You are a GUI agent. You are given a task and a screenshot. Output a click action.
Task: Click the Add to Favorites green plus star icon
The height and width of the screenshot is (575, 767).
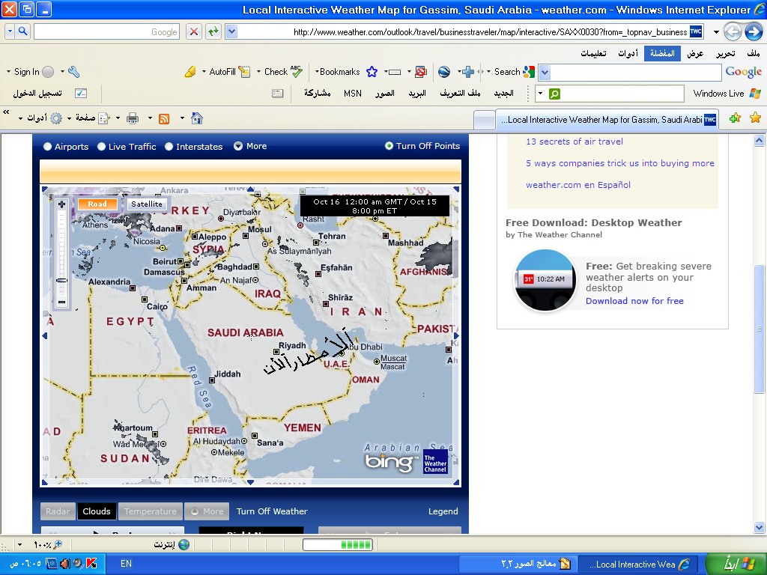pos(735,118)
